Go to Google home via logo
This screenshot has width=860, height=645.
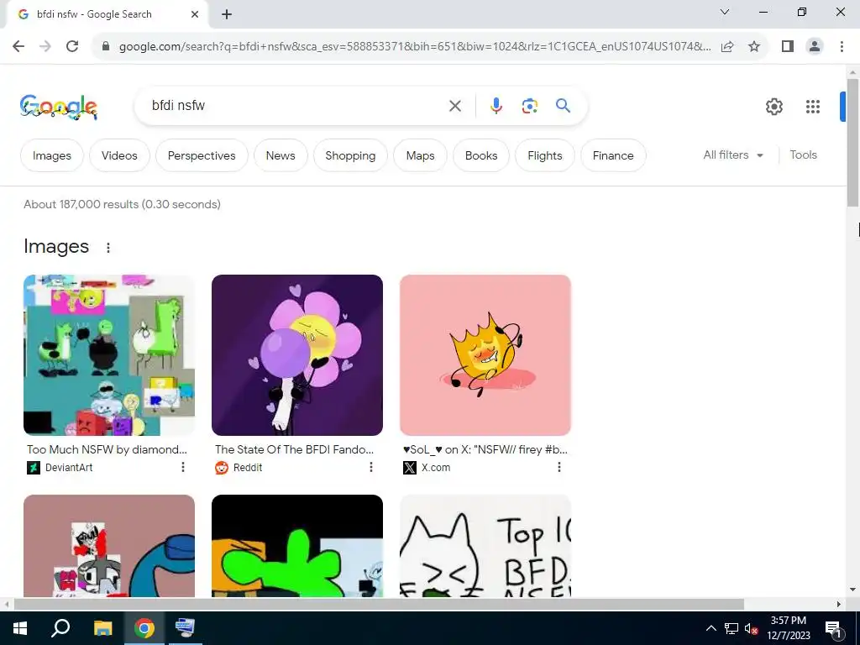click(x=59, y=107)
